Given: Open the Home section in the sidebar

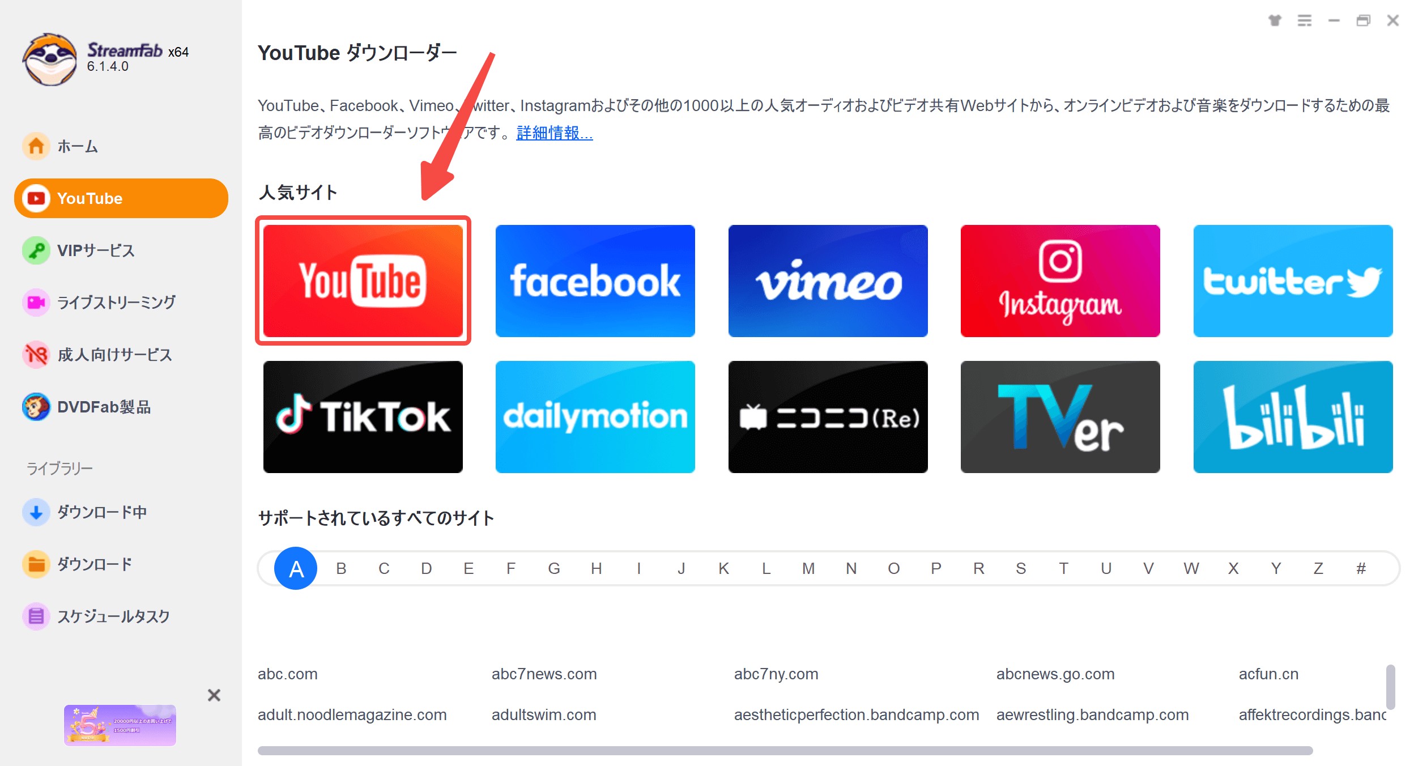Looking at the screenshot, I should [x=61, y=146].
